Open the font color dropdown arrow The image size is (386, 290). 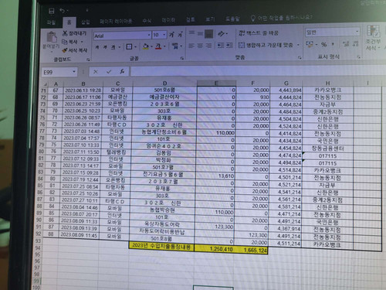click(164, 46)
